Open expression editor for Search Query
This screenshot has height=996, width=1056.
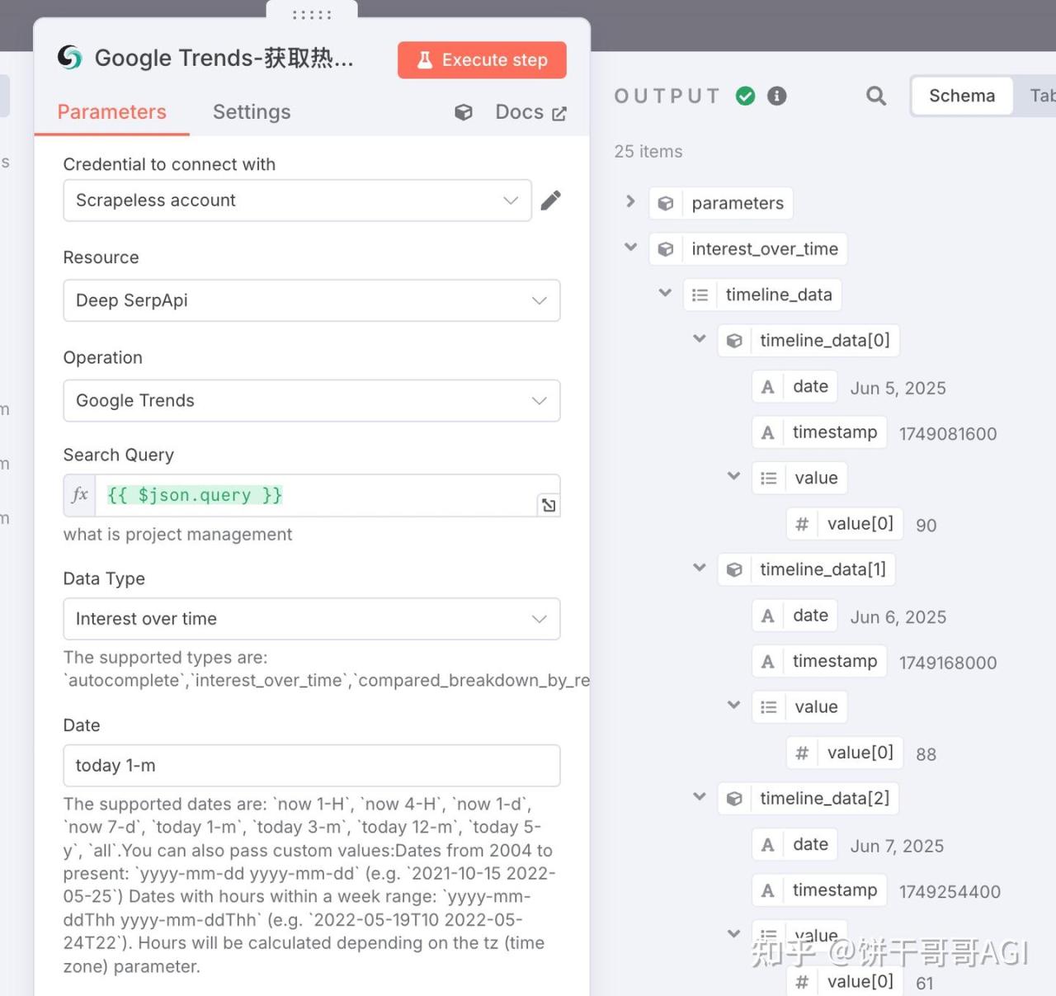[549, 505]
